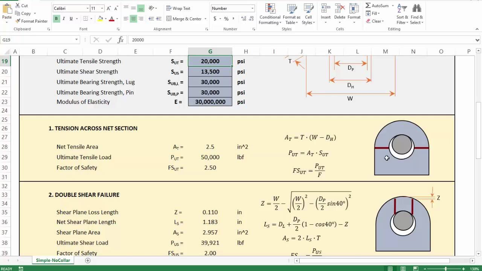
Task: Add a new sheet with plus button
Action: [88, 260]
